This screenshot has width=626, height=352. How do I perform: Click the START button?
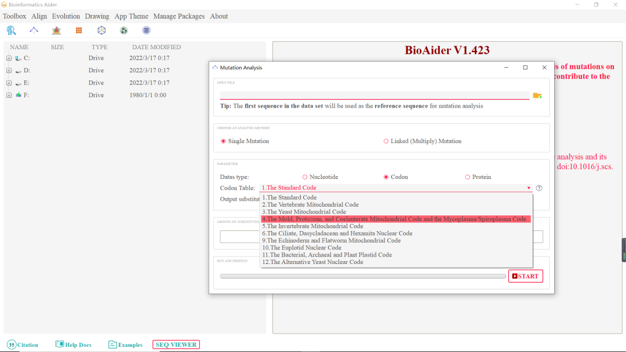click(x=525, y=276)
